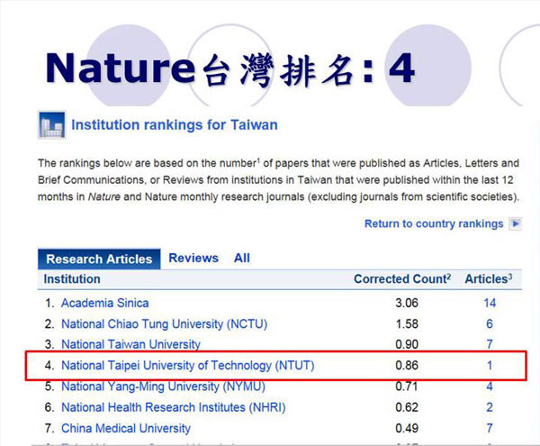Click corrected count value 0.90
The image size is (540, 446).
tap(407, 344)
